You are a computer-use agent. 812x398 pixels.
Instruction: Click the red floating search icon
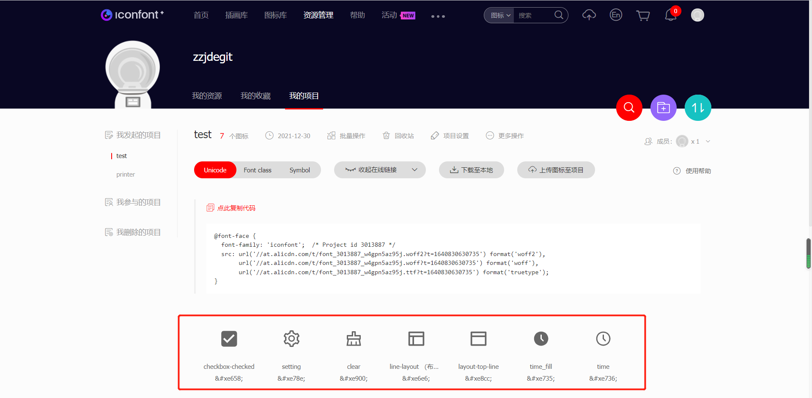point(629,108)
